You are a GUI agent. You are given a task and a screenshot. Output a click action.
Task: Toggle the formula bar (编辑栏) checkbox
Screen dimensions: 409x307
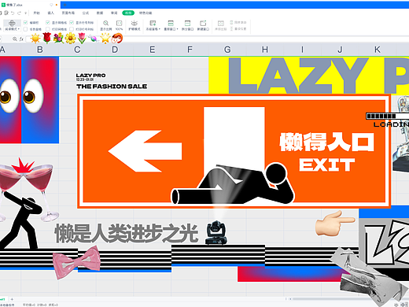click(25, 23)
